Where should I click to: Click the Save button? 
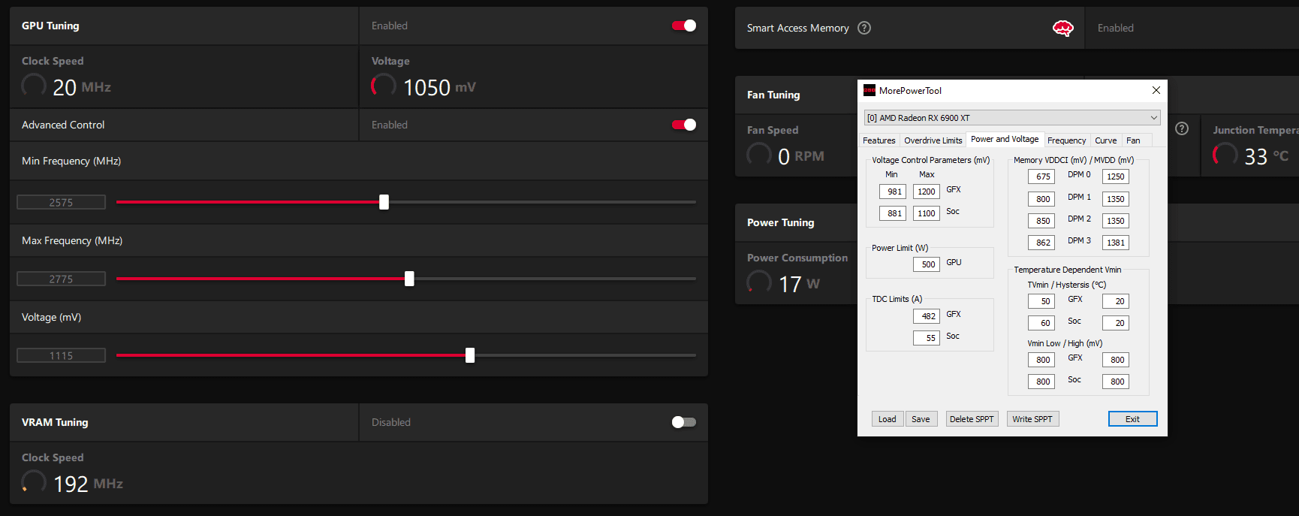921,419
